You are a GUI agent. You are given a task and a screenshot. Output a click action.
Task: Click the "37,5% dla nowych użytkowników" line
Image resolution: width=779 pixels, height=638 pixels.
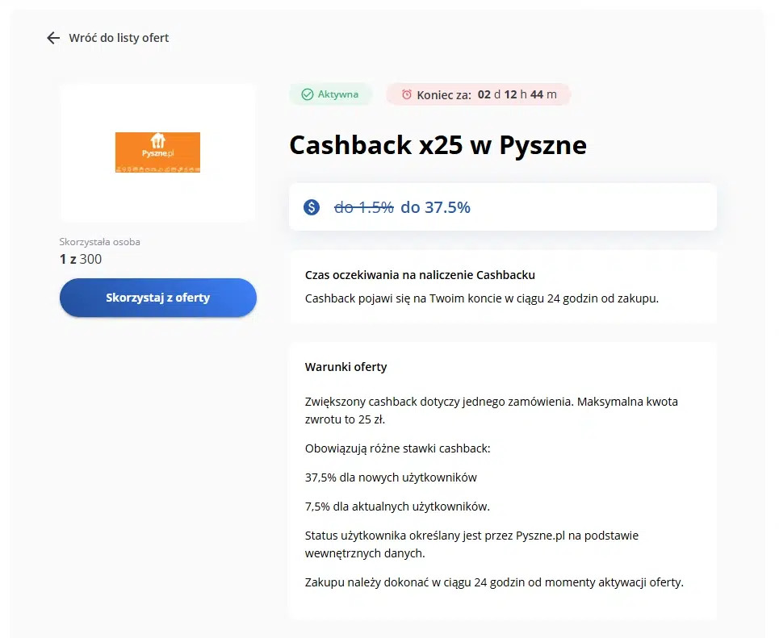pyautogui.click(x=391, y=477)
